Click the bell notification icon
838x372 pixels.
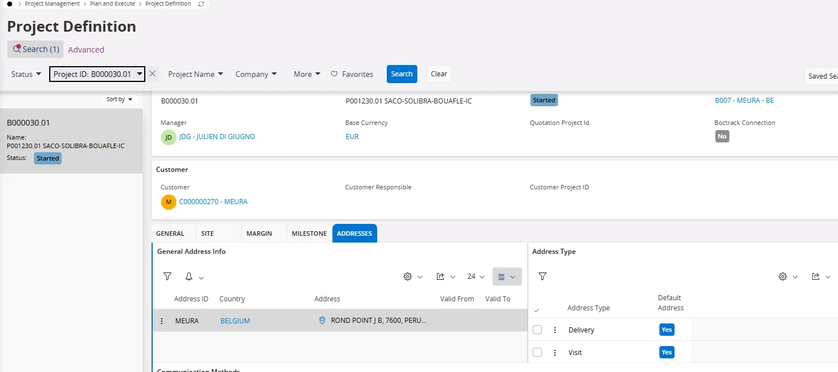tap(189, 276)
